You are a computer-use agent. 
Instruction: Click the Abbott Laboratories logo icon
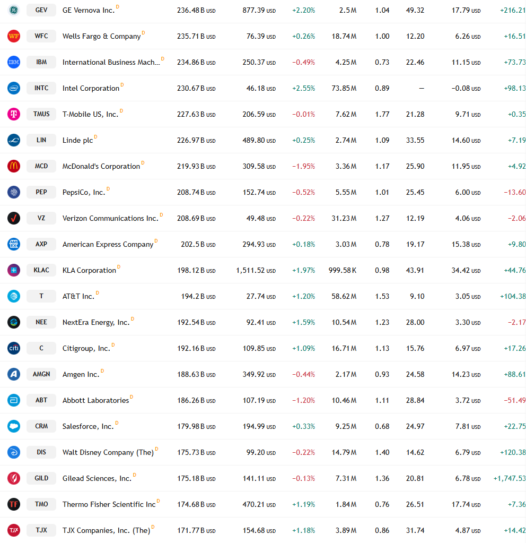click(14, 400)
